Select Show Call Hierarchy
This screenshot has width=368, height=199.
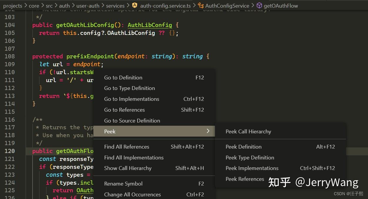pos(128,168)
